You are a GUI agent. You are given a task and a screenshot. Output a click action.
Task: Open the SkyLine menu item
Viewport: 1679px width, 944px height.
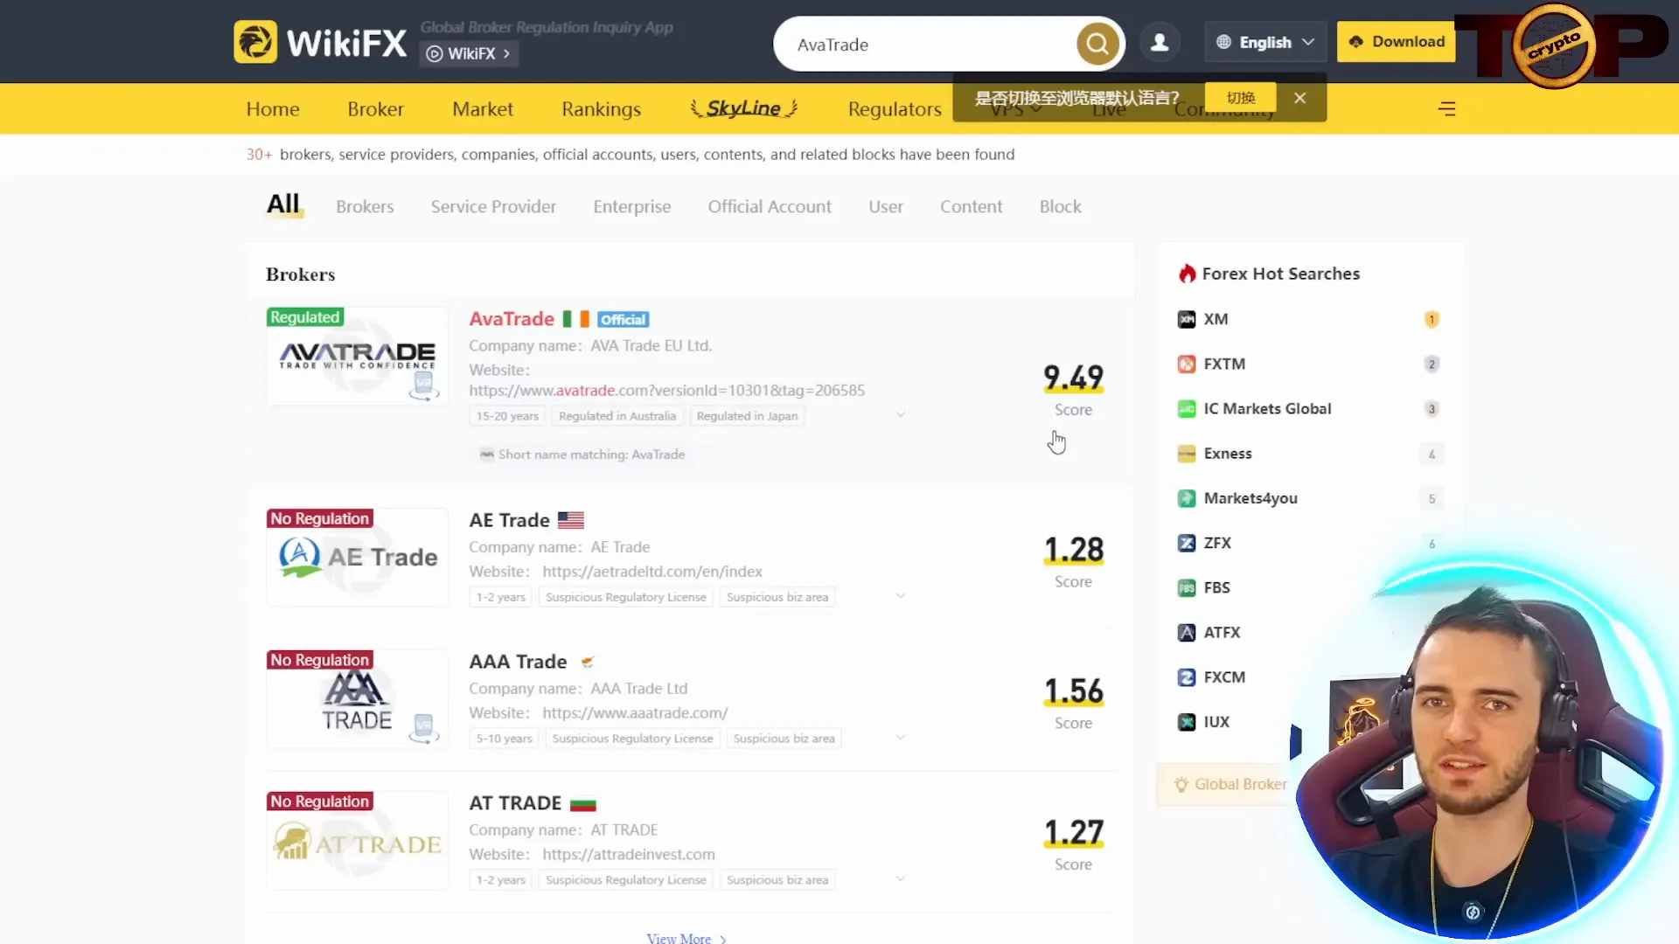(x=743, y=108)
